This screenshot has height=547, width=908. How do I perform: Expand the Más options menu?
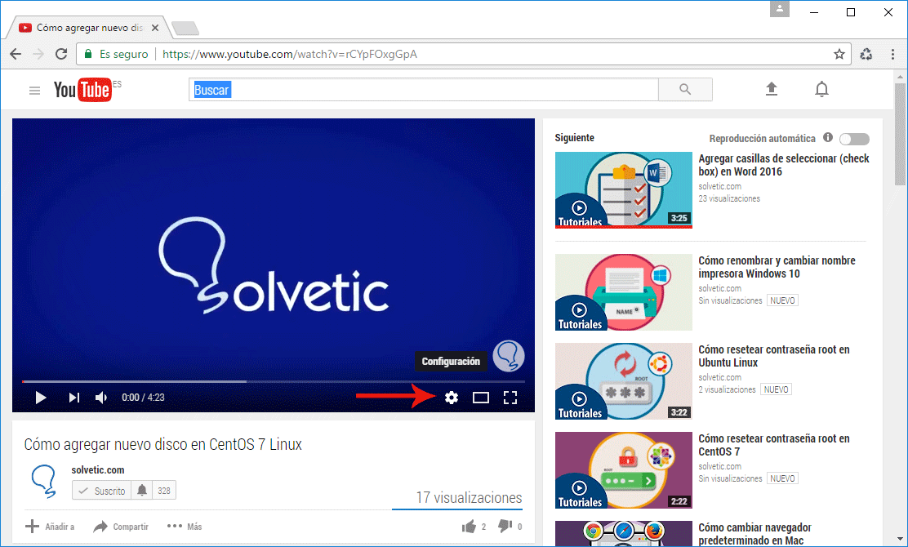(x=185, y=526)
